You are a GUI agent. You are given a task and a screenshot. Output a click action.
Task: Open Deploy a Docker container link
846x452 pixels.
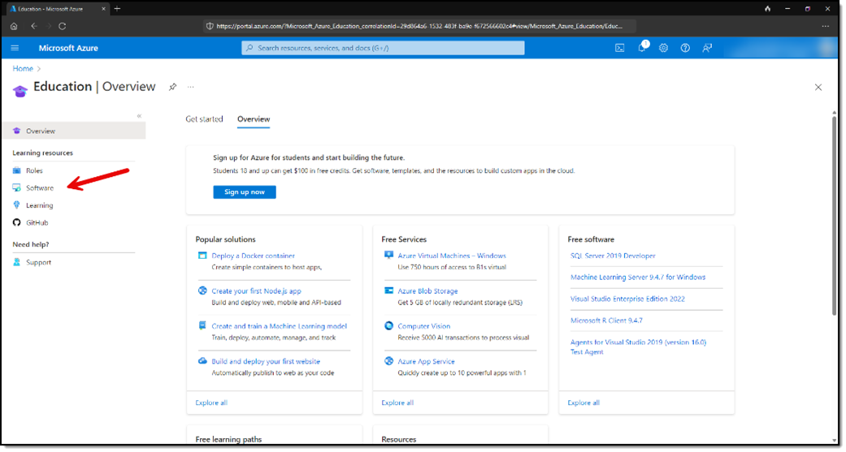point(253,256)
